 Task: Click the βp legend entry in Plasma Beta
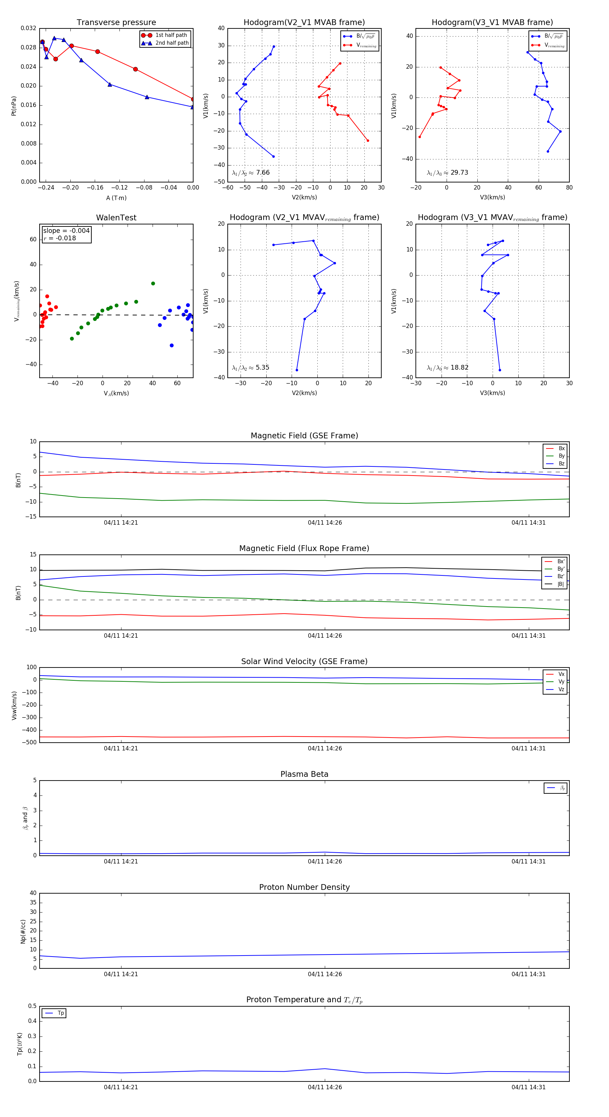(x=556, y=788)
